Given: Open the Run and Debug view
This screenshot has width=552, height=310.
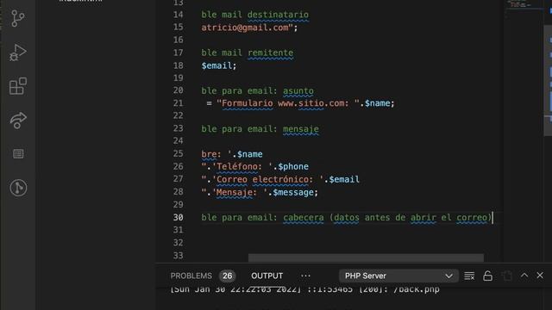Looking at the screenshot, I should [17, 53].
